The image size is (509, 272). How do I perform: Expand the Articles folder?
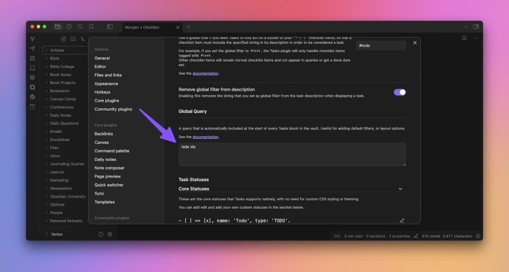pos(46,50)
